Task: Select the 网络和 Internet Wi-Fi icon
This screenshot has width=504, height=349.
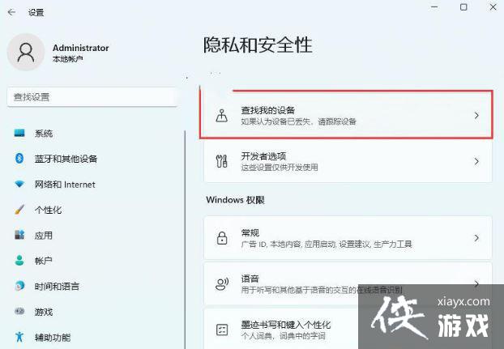Action: click(19, 185)
